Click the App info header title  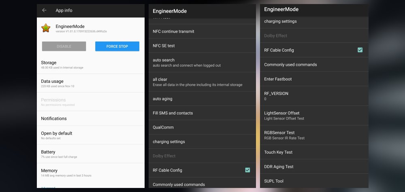tap(64, 11)
